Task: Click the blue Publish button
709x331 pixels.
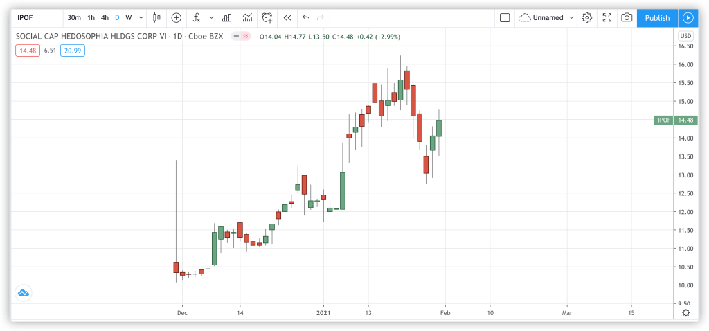Action: click(656, 17)
